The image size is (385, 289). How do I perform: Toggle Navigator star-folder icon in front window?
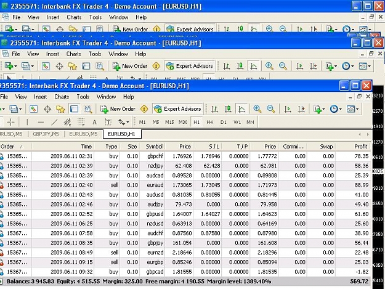click(60, 109)
